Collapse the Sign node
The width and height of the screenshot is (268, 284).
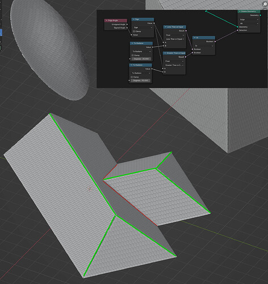point(133,19)
